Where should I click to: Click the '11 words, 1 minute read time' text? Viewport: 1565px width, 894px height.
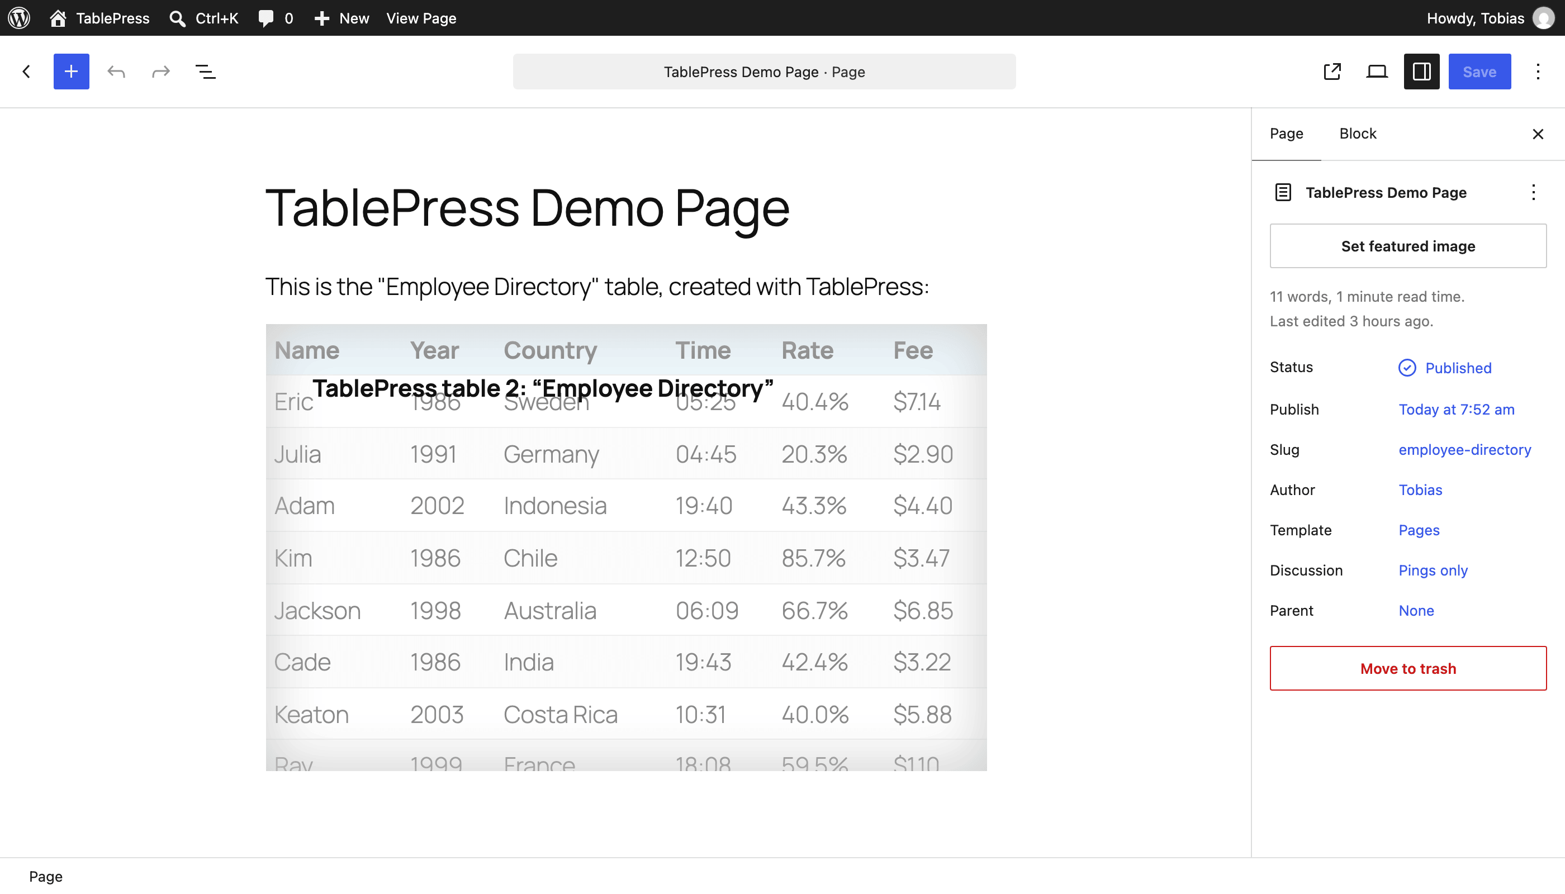[x=1367, y=297]
